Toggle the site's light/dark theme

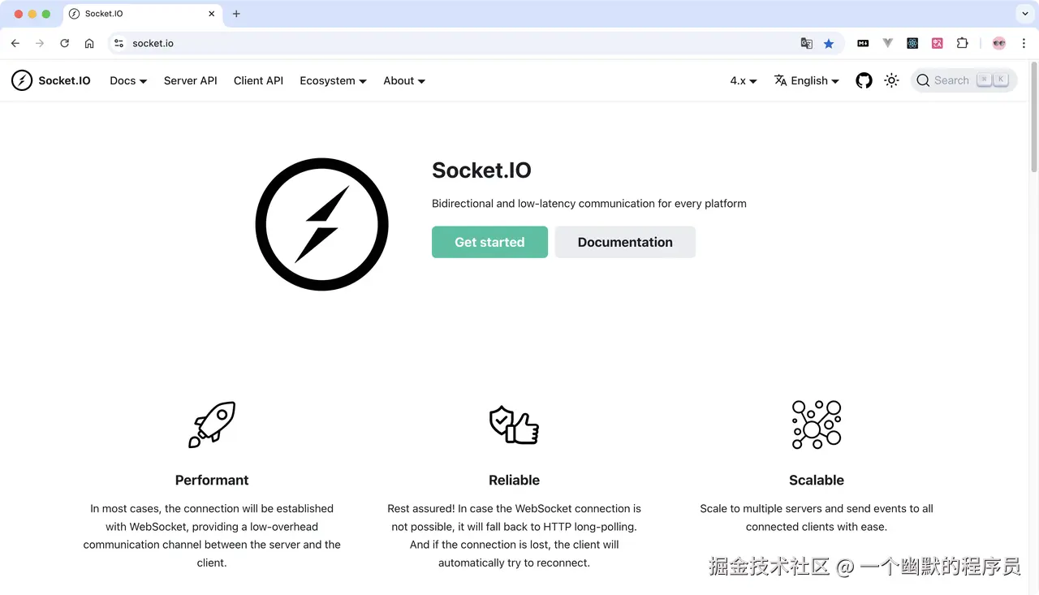click(x=891, y=80)
